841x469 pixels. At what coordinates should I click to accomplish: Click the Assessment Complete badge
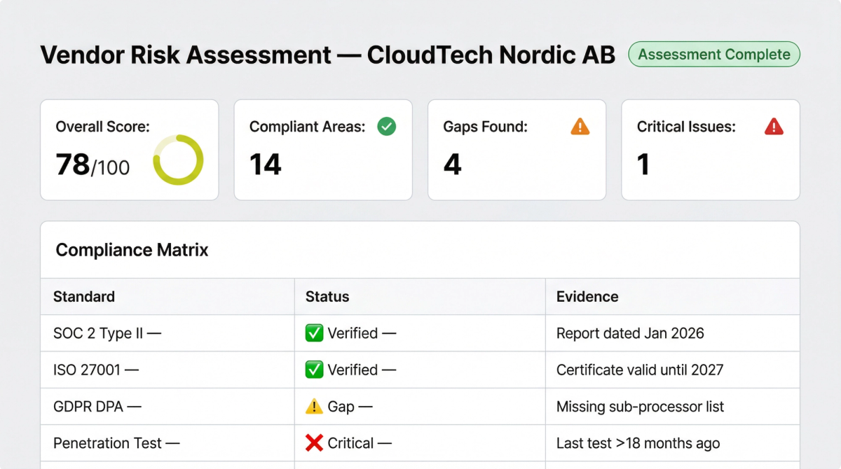pyautogui.click(x=713, y=54)
